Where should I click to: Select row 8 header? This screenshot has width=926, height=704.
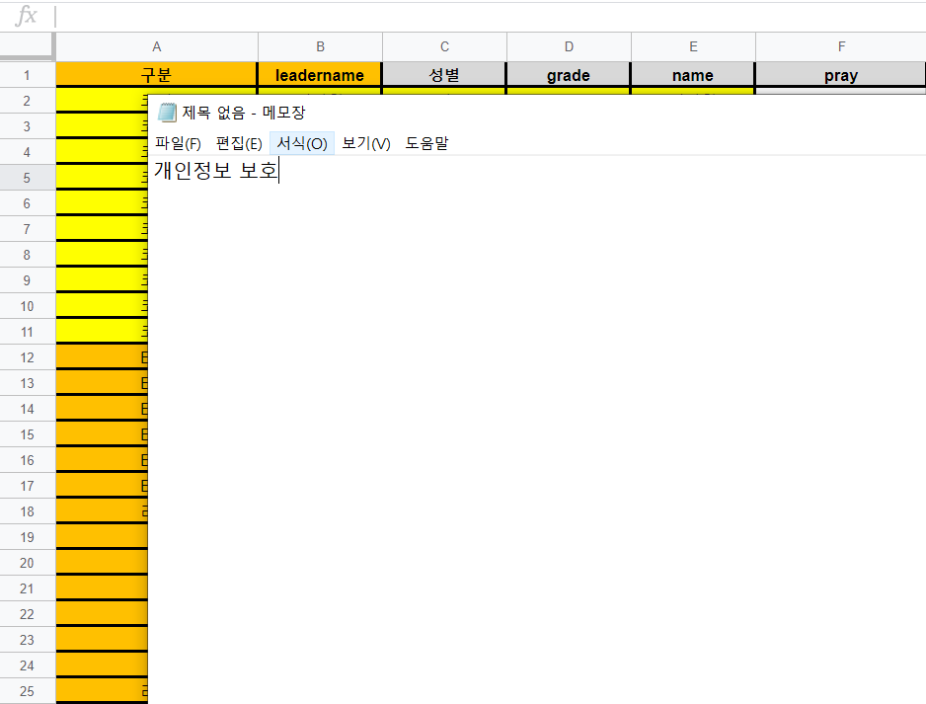pos(28,255)
